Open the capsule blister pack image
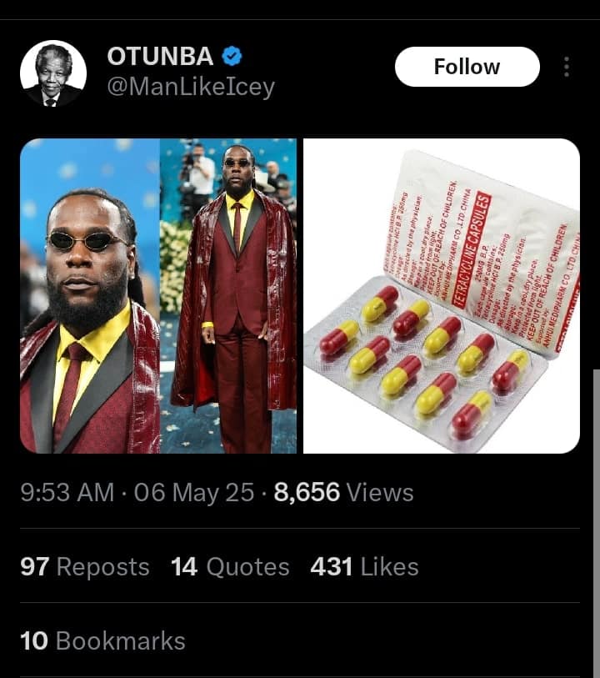This screenshot has height=678, width=600. pyautogui.click(x=441, y=296)
